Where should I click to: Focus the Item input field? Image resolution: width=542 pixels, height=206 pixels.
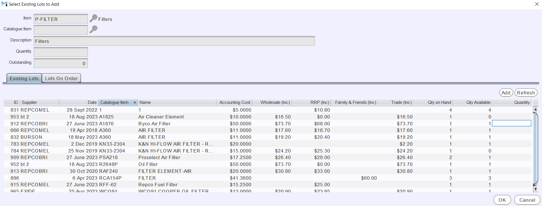tap(61, 19)
